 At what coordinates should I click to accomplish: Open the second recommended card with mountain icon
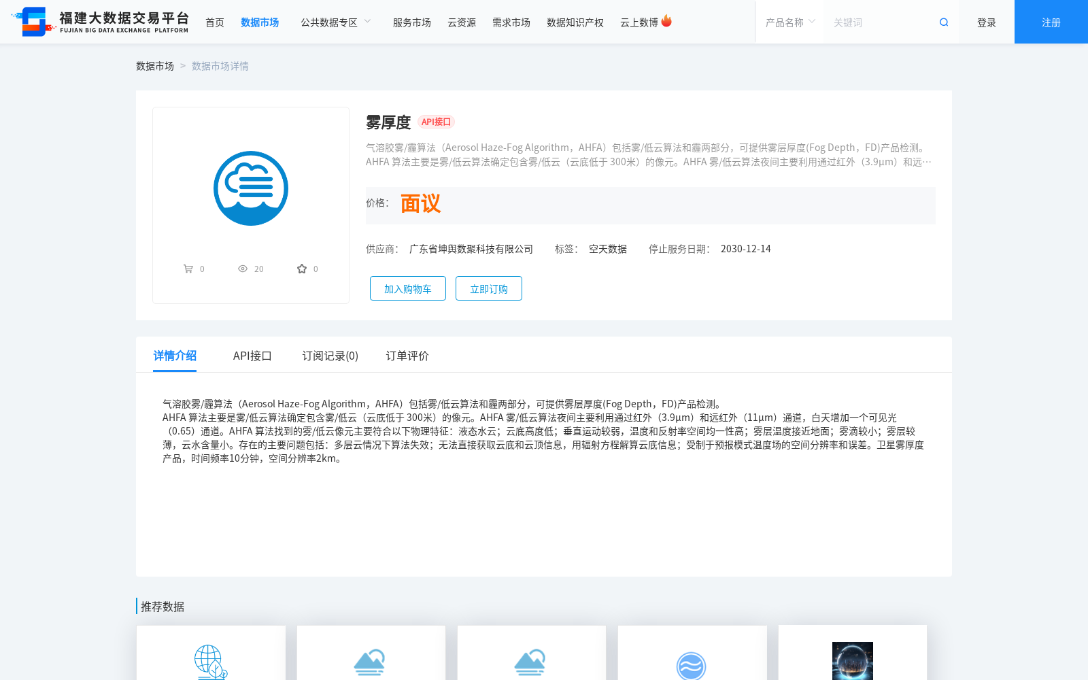click(371, 653)
